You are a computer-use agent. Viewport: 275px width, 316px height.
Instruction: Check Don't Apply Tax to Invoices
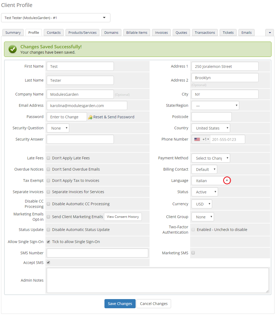48,181
